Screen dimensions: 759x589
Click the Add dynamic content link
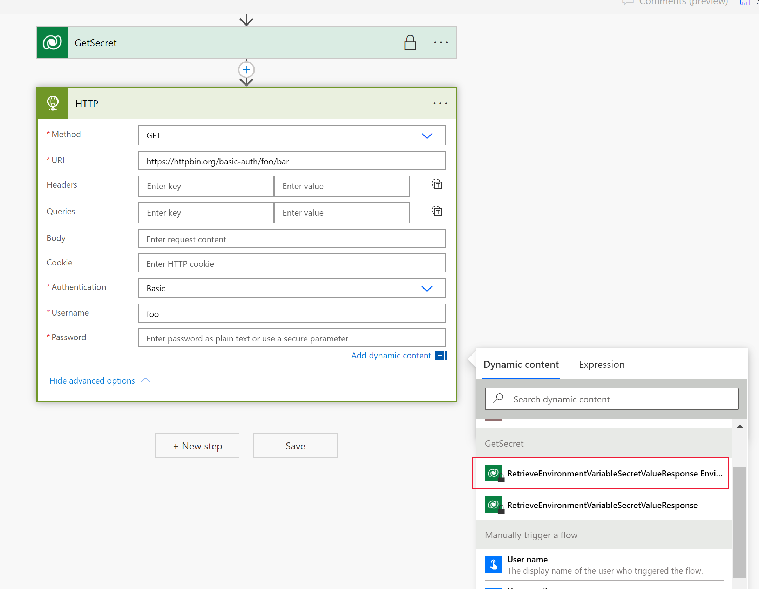pyautogui.click(x=391, y=356)
